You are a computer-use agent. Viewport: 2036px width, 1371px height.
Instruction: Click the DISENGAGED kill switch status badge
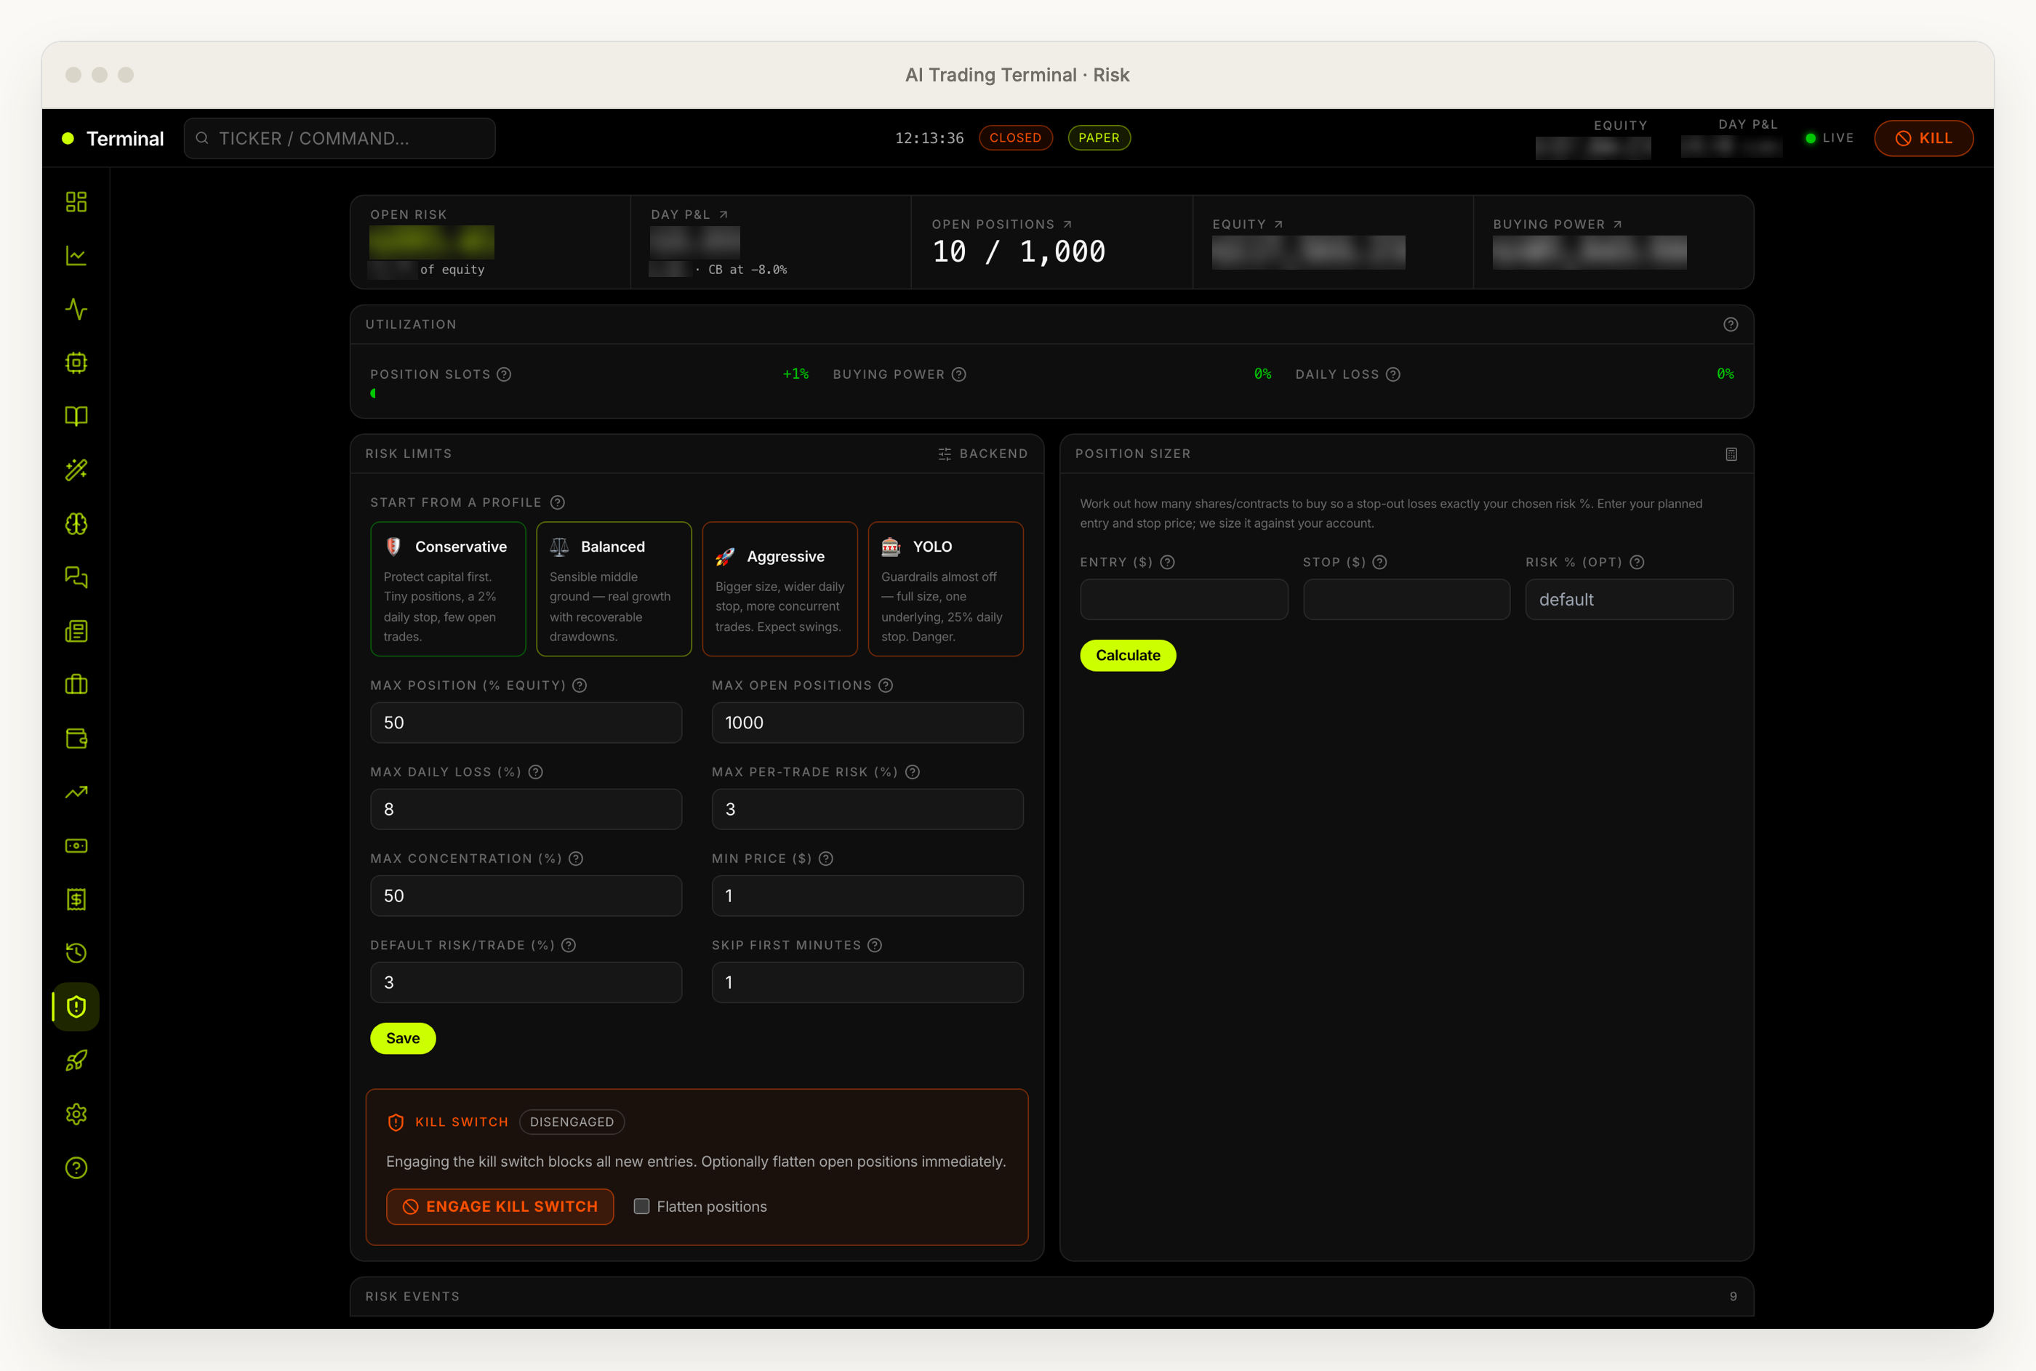pos(572,1122)
